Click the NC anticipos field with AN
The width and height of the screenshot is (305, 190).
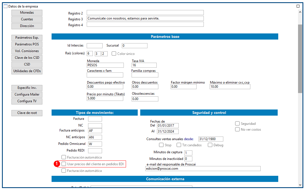(x=95, y=137)
